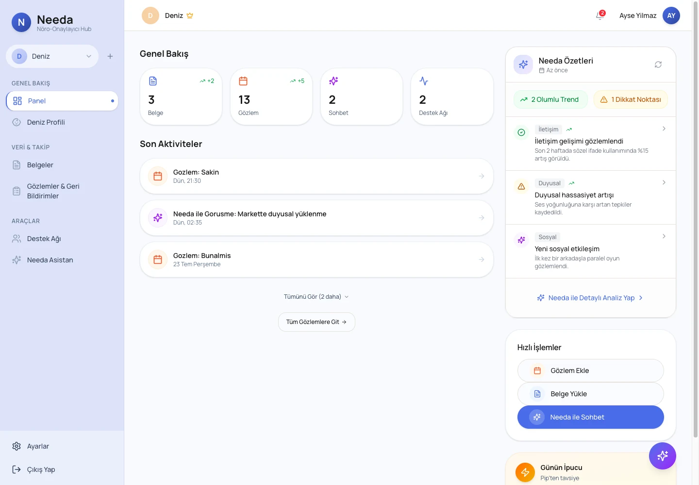Image resolution: width=699 pixels, height=485 pixels.
Task: Click the İletişim tag
Action: 549,129
